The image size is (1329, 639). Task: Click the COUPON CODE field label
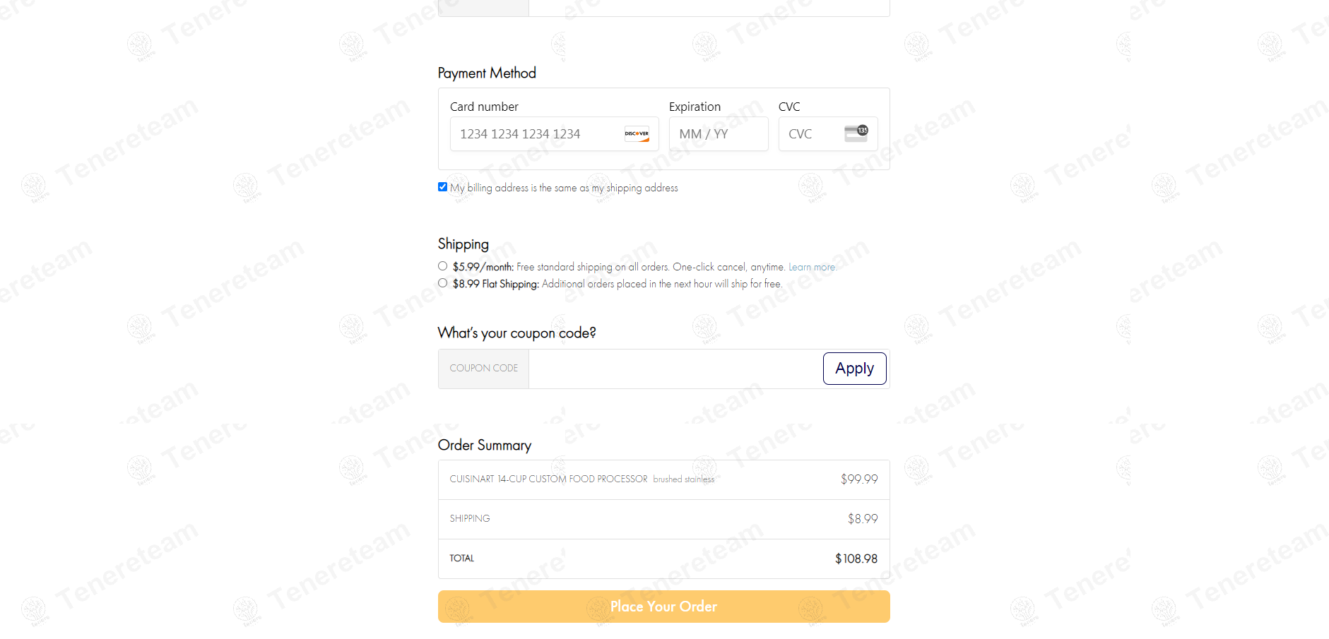coord(484,369)
